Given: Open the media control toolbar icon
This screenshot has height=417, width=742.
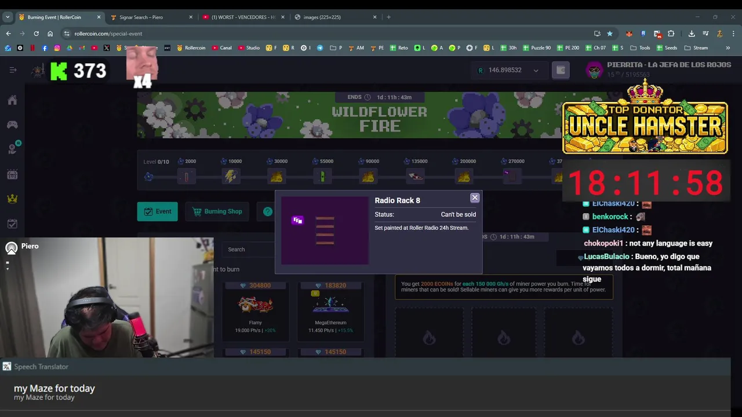Looking at the screenshot, I should [x=705, y=34].
